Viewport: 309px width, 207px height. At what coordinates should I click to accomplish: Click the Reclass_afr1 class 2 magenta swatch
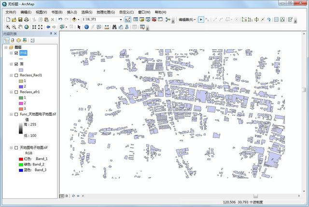pyautogui.click(x=21, y=103)
